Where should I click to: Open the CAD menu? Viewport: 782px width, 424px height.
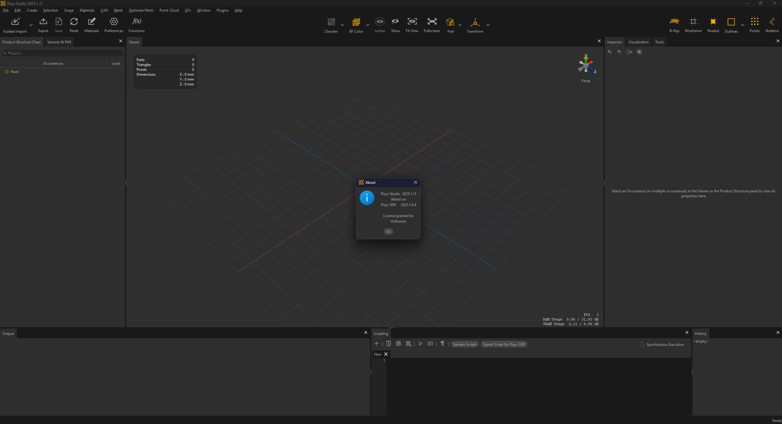[104, 10]
